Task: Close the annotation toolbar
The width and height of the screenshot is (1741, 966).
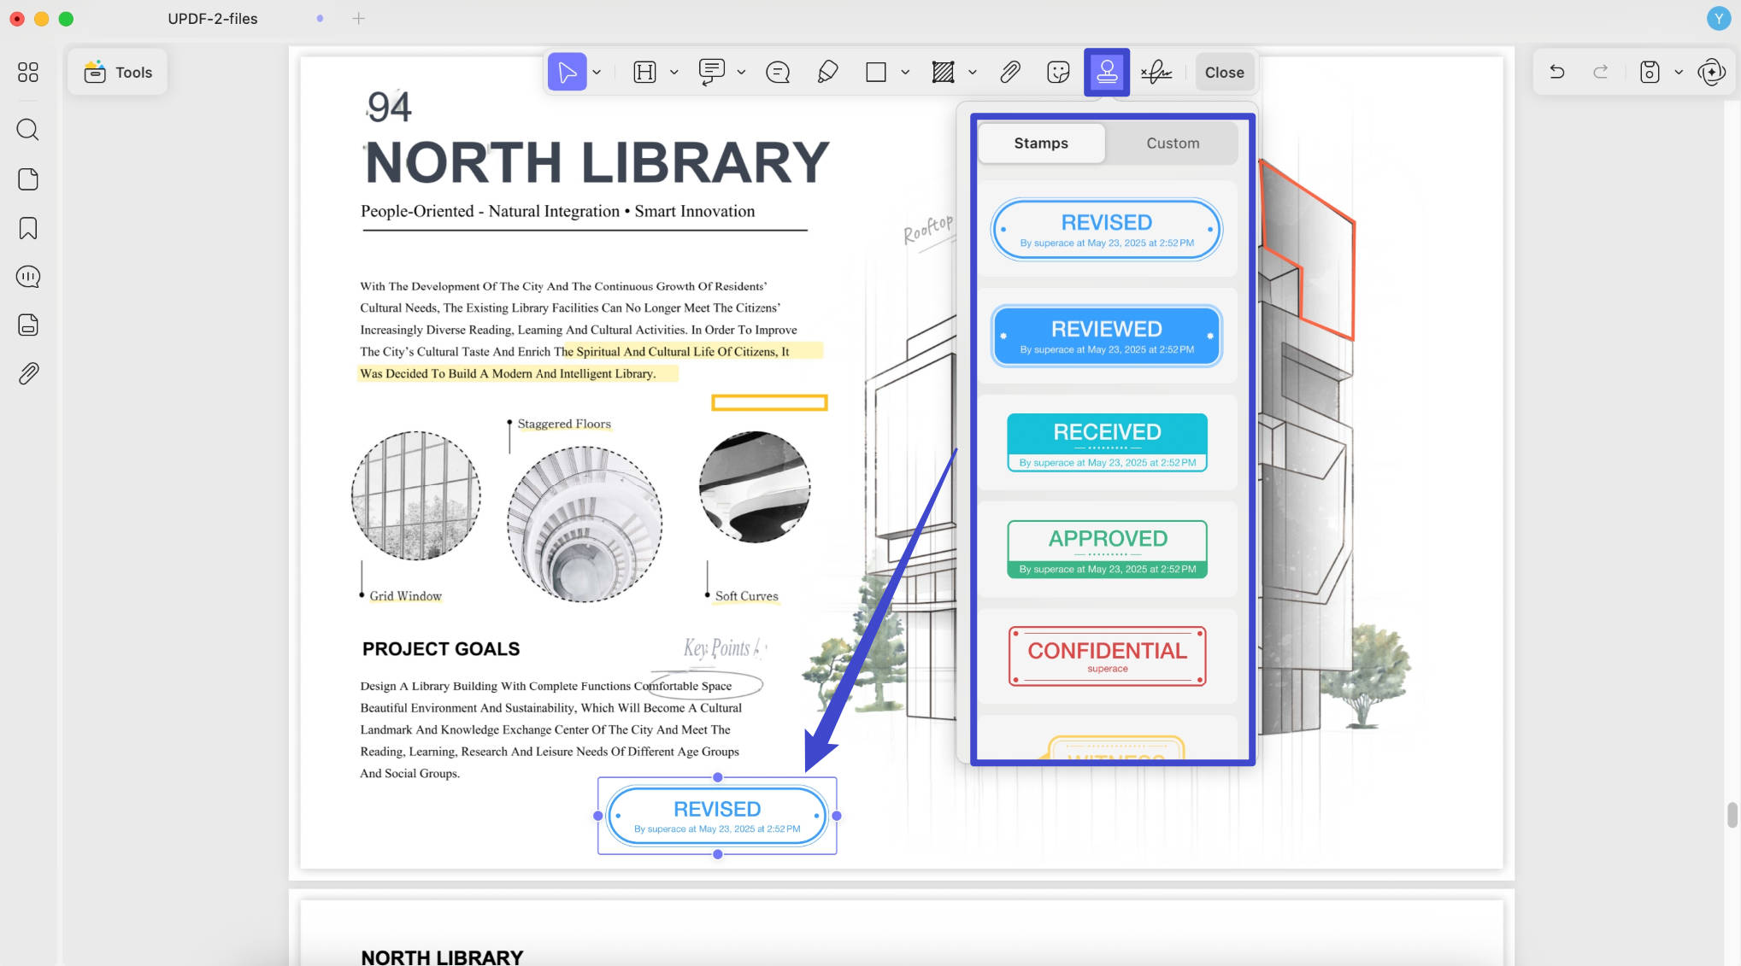Action: click(1224, 73)
